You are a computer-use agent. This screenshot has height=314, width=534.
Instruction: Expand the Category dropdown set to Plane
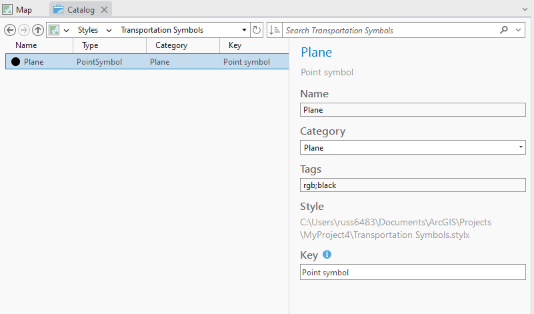(521, 147)
